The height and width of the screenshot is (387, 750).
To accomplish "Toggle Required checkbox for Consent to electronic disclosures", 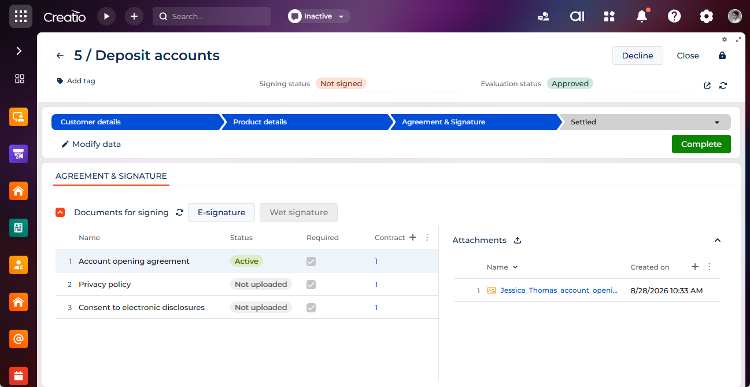I will 311,308.
